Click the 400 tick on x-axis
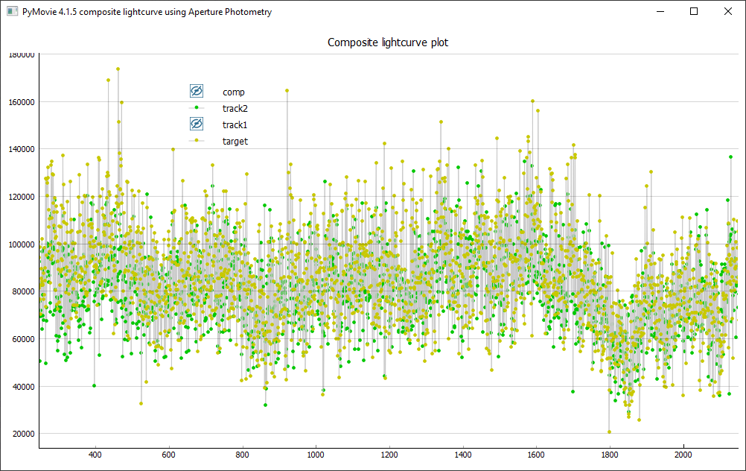 (95, 454)
